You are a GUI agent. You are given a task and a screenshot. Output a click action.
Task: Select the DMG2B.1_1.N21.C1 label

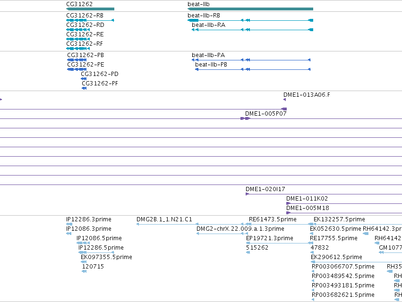(164, 219)
